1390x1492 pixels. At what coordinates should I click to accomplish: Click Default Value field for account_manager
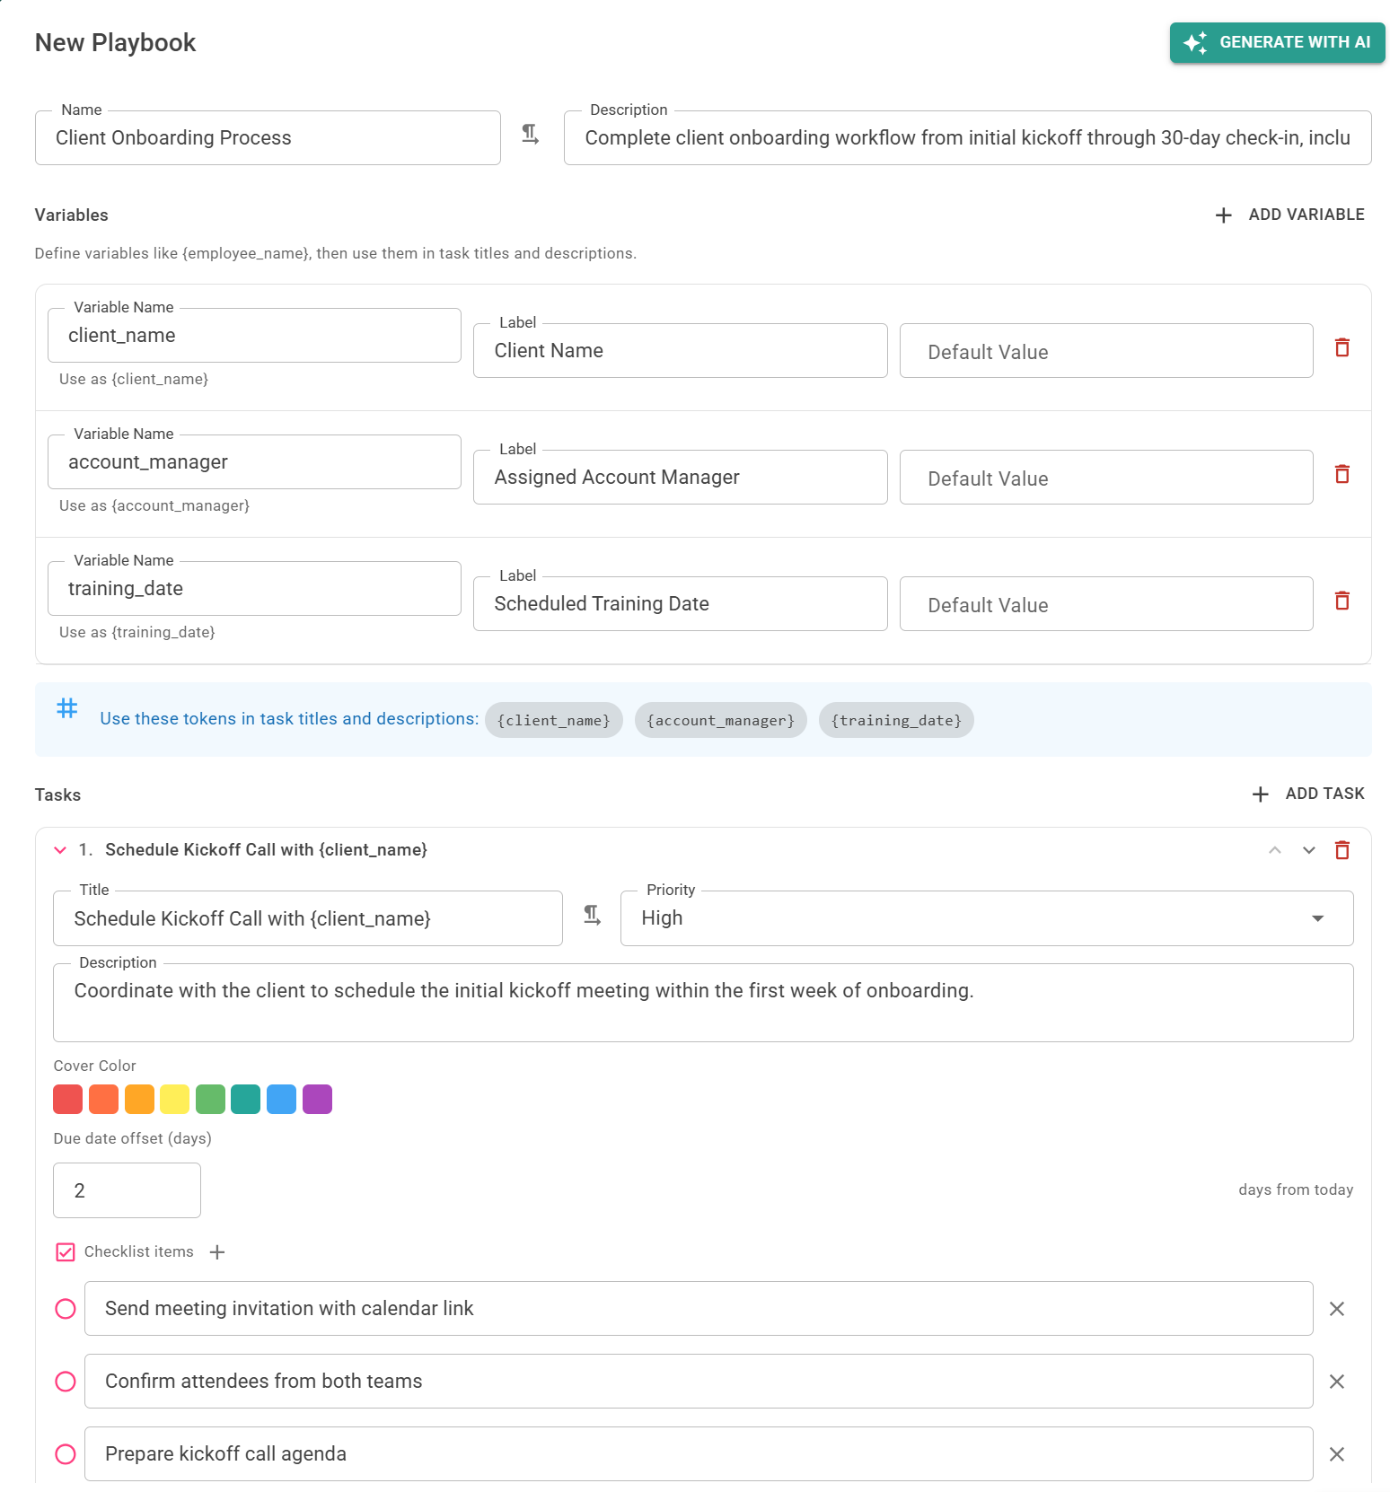click(1106, 478)
